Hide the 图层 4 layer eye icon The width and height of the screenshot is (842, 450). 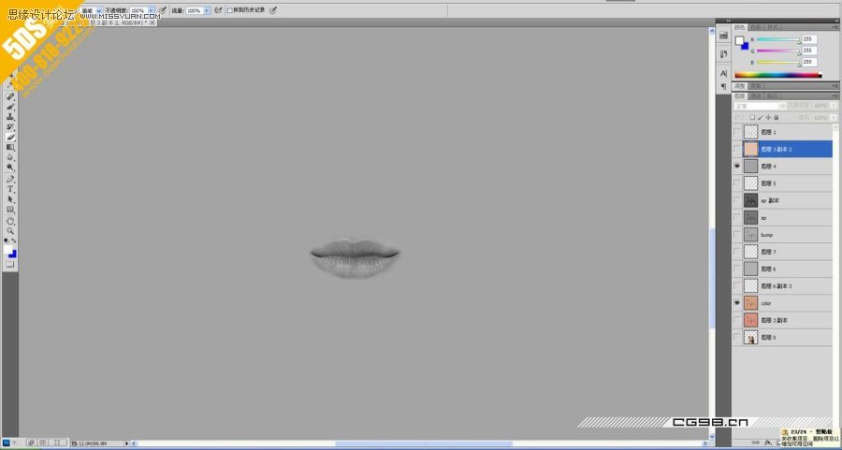[737, 166]
